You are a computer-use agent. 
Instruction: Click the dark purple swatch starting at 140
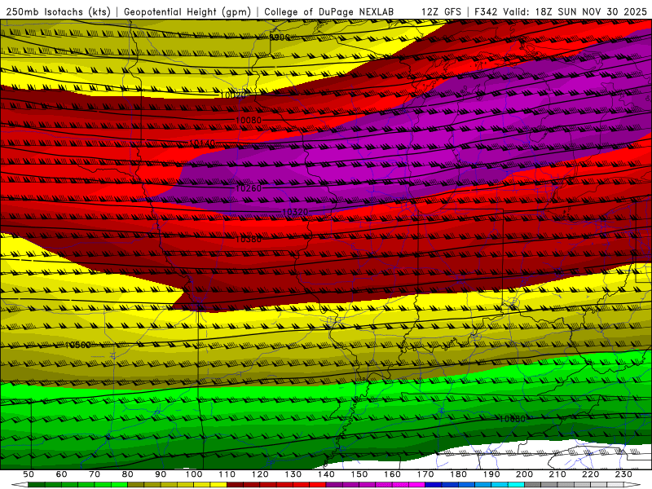(334, 485)
